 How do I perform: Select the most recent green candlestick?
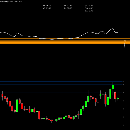(118, 99)
